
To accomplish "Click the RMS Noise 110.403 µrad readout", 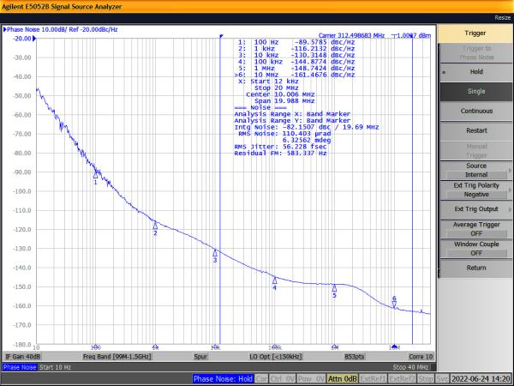I will click(x=284, y=134).
